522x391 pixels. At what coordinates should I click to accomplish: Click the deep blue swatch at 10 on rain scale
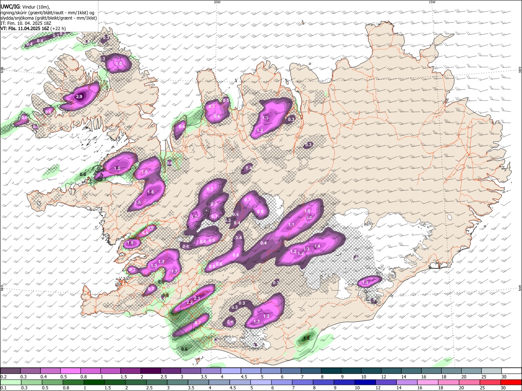click(365, 382)
